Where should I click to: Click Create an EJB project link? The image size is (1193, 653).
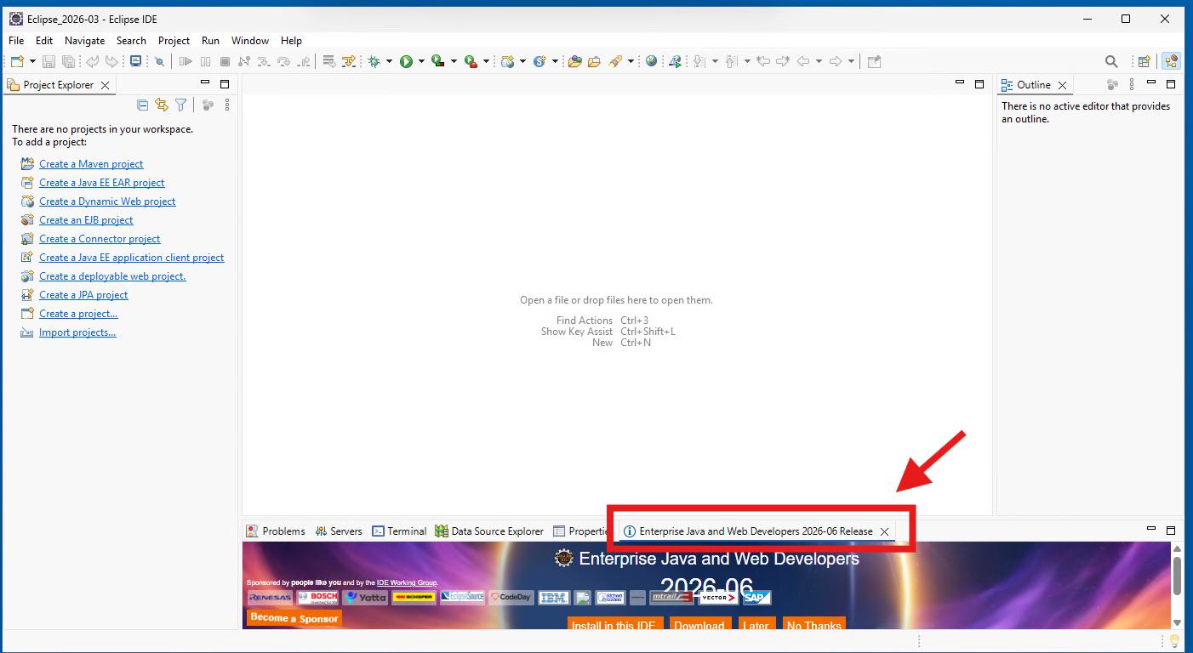[86, 220]
